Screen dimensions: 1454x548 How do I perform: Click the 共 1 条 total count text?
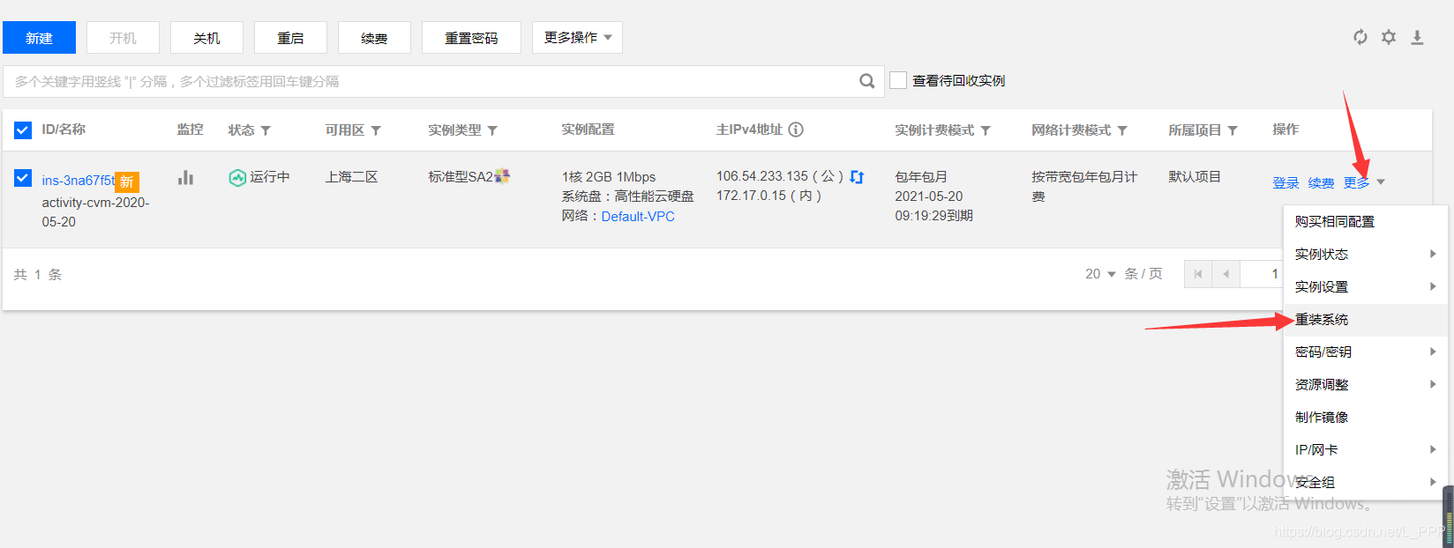point(38,275)
